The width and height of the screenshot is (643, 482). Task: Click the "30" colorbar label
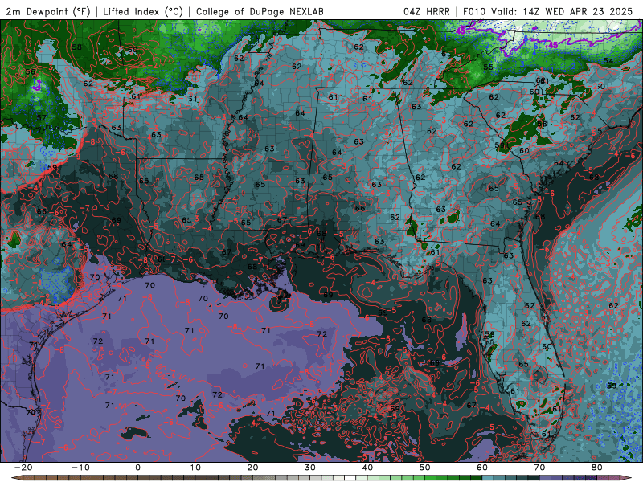pos(310,468)
